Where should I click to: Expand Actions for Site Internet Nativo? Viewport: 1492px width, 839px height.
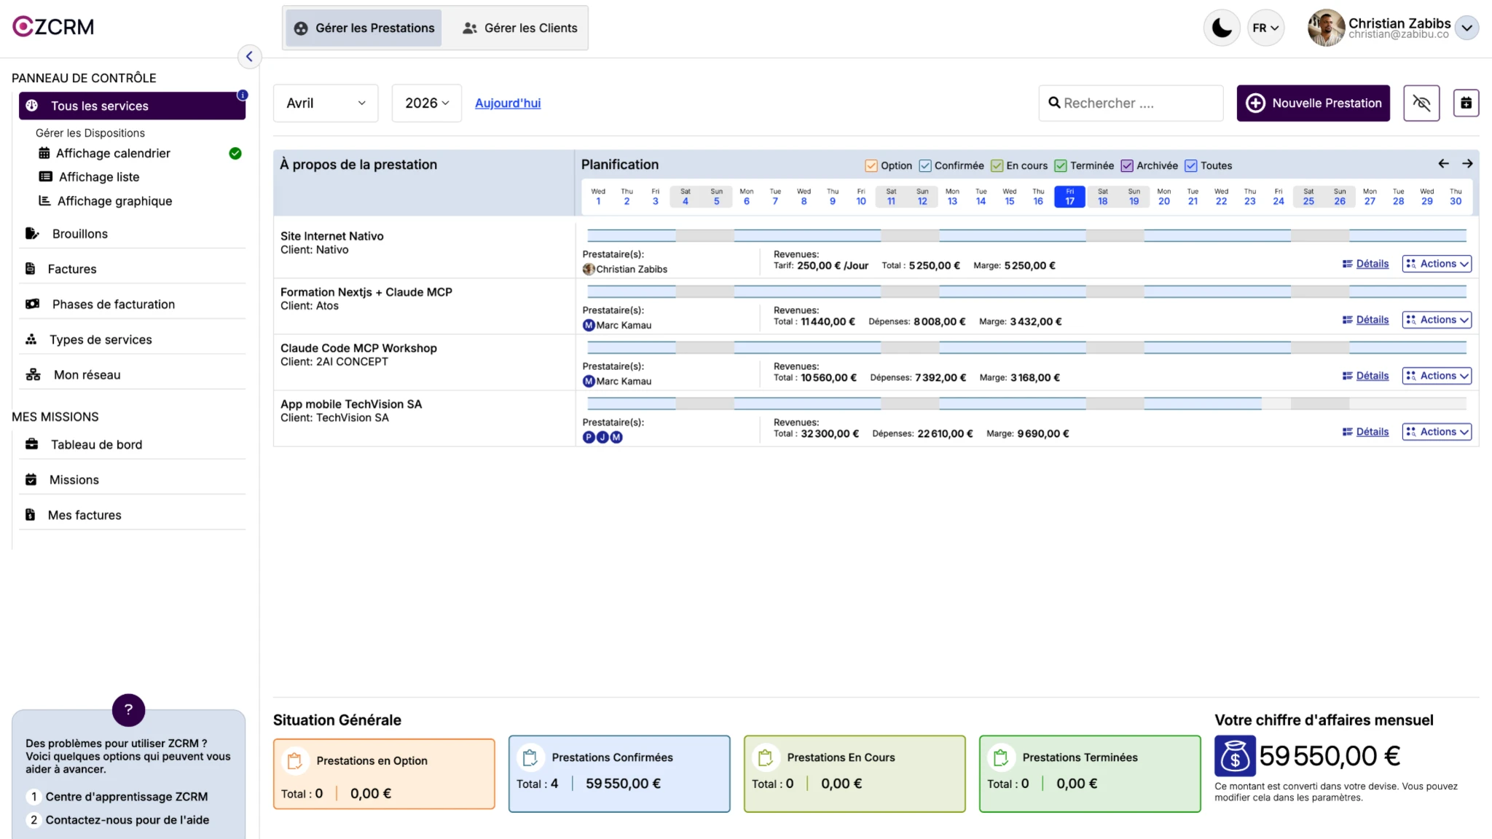(1436, 264)
